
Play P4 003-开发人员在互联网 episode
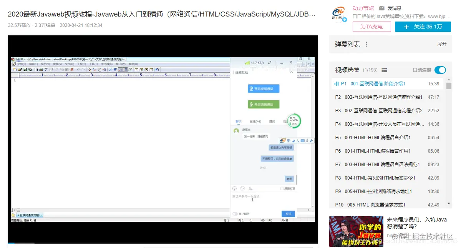click(x=387, y=124)
